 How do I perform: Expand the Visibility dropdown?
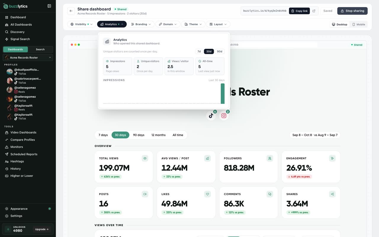click(x=82, y=24)
